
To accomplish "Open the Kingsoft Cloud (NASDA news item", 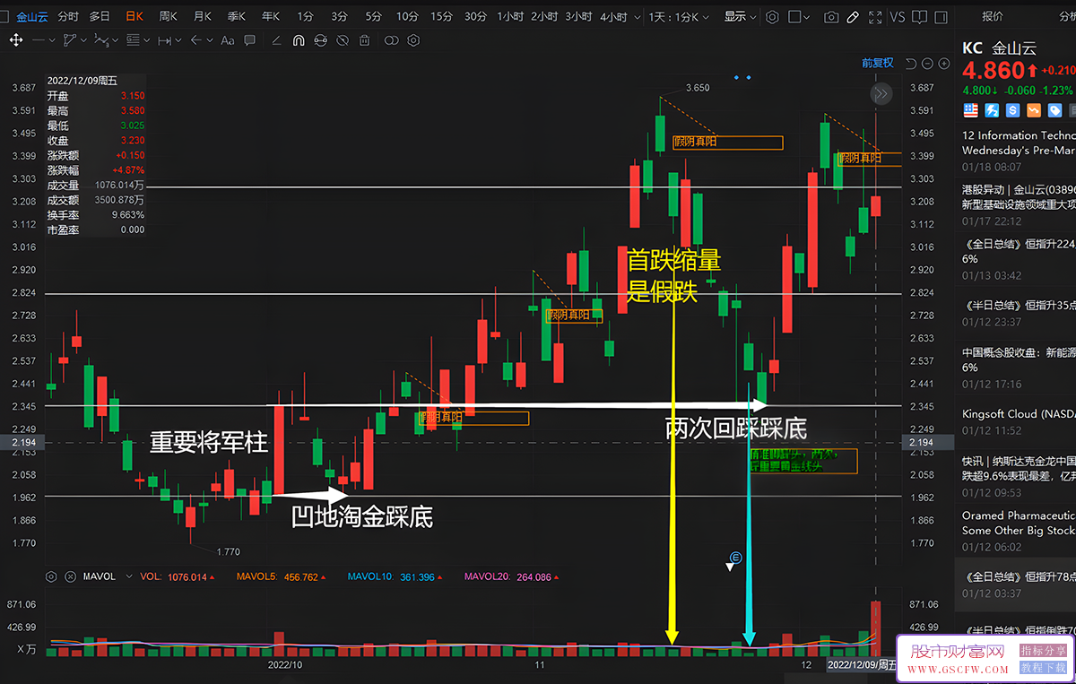I will point(1019,421).
